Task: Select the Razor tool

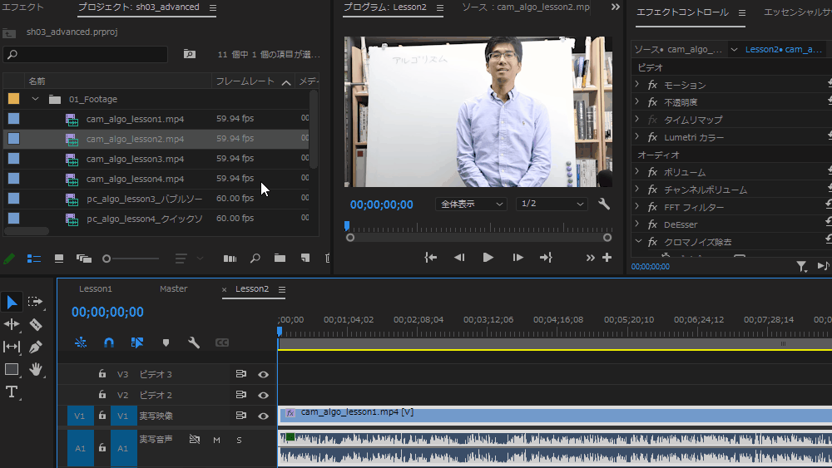Action: tap(36, 324)
